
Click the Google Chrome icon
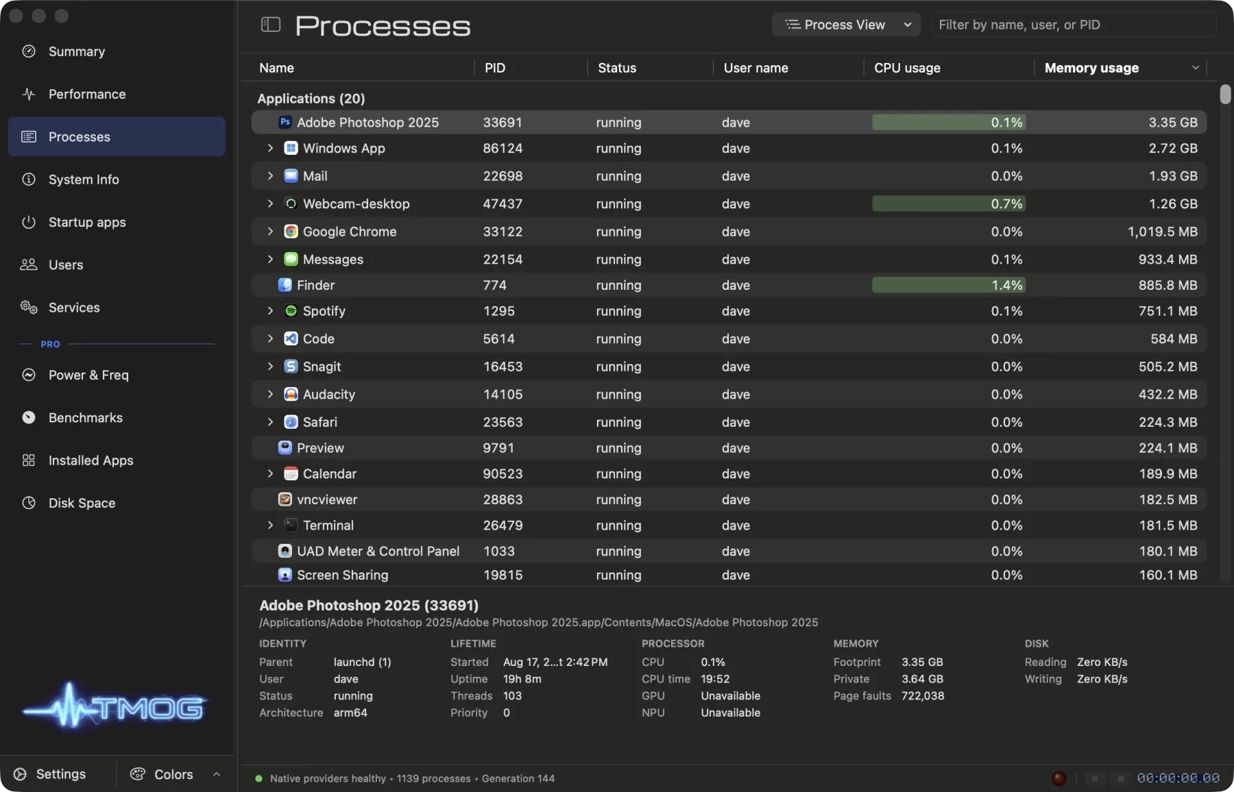pos(291,232)
